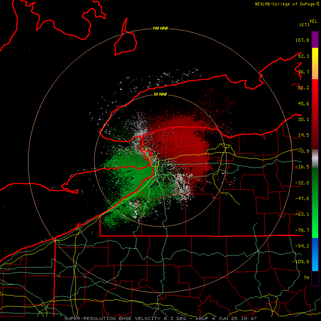Select the -63.1 scale value
321x321 pixels.
pos(302,214)
